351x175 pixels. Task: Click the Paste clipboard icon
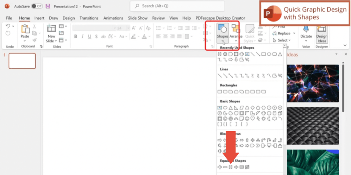(x=25, y=29)
